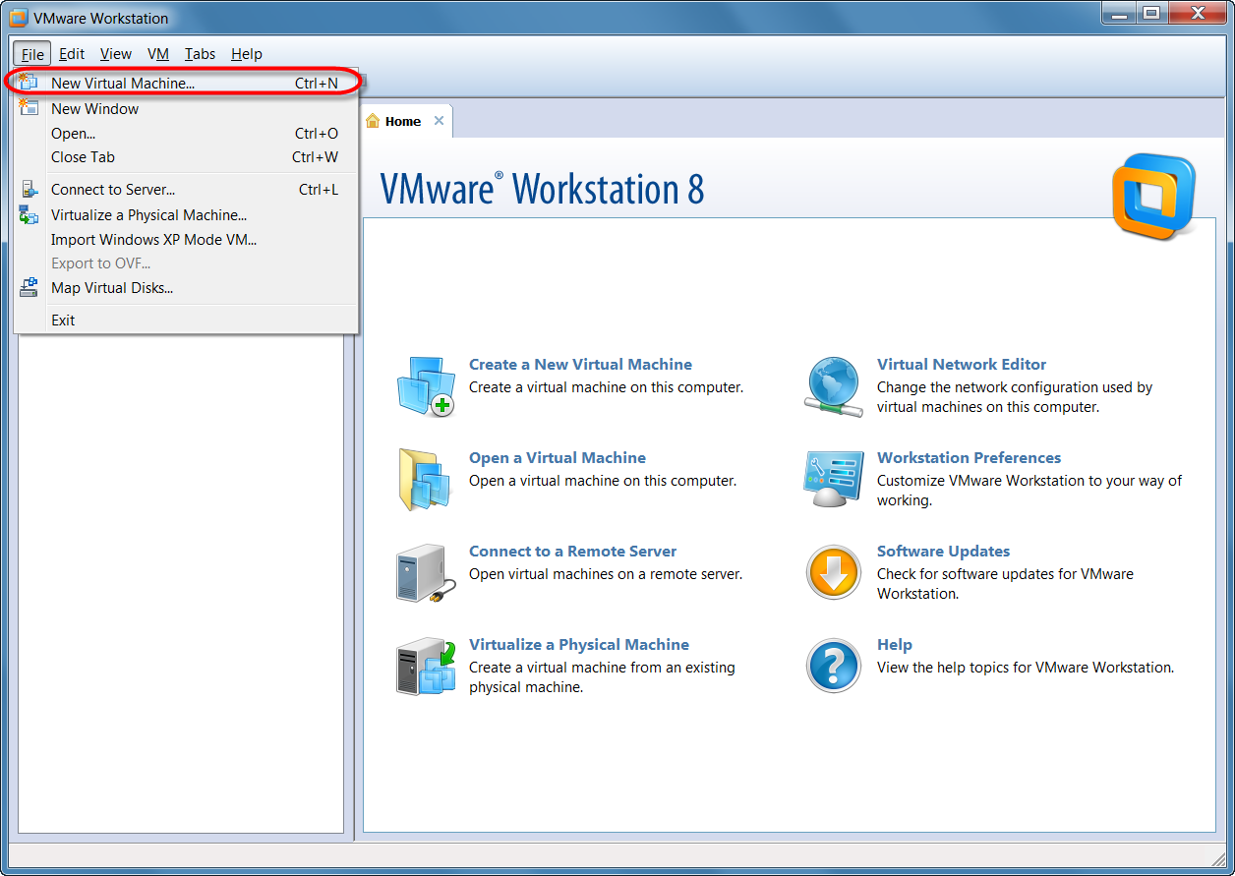Choose Open... from the File menu

click(186, 134)
